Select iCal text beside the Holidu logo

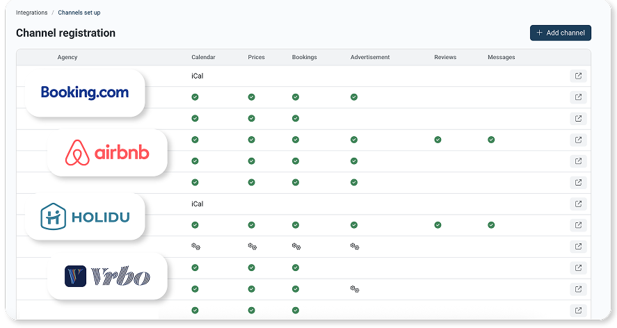tap(197, 204)
